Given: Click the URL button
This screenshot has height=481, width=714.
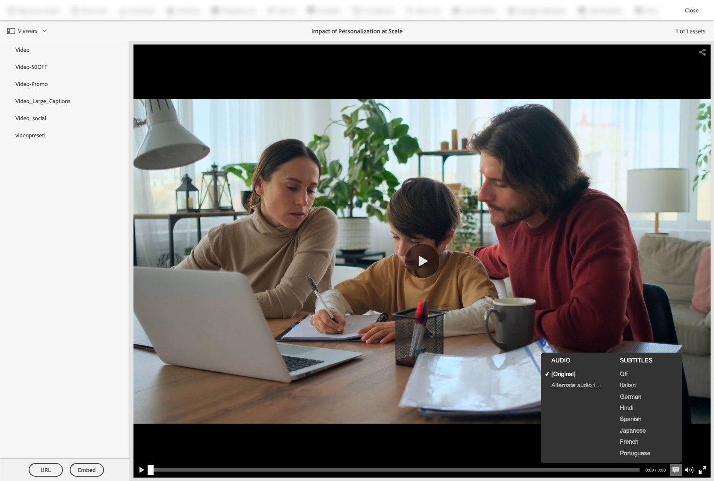Looking at the screenshot, I should click(x=46, y=470).
